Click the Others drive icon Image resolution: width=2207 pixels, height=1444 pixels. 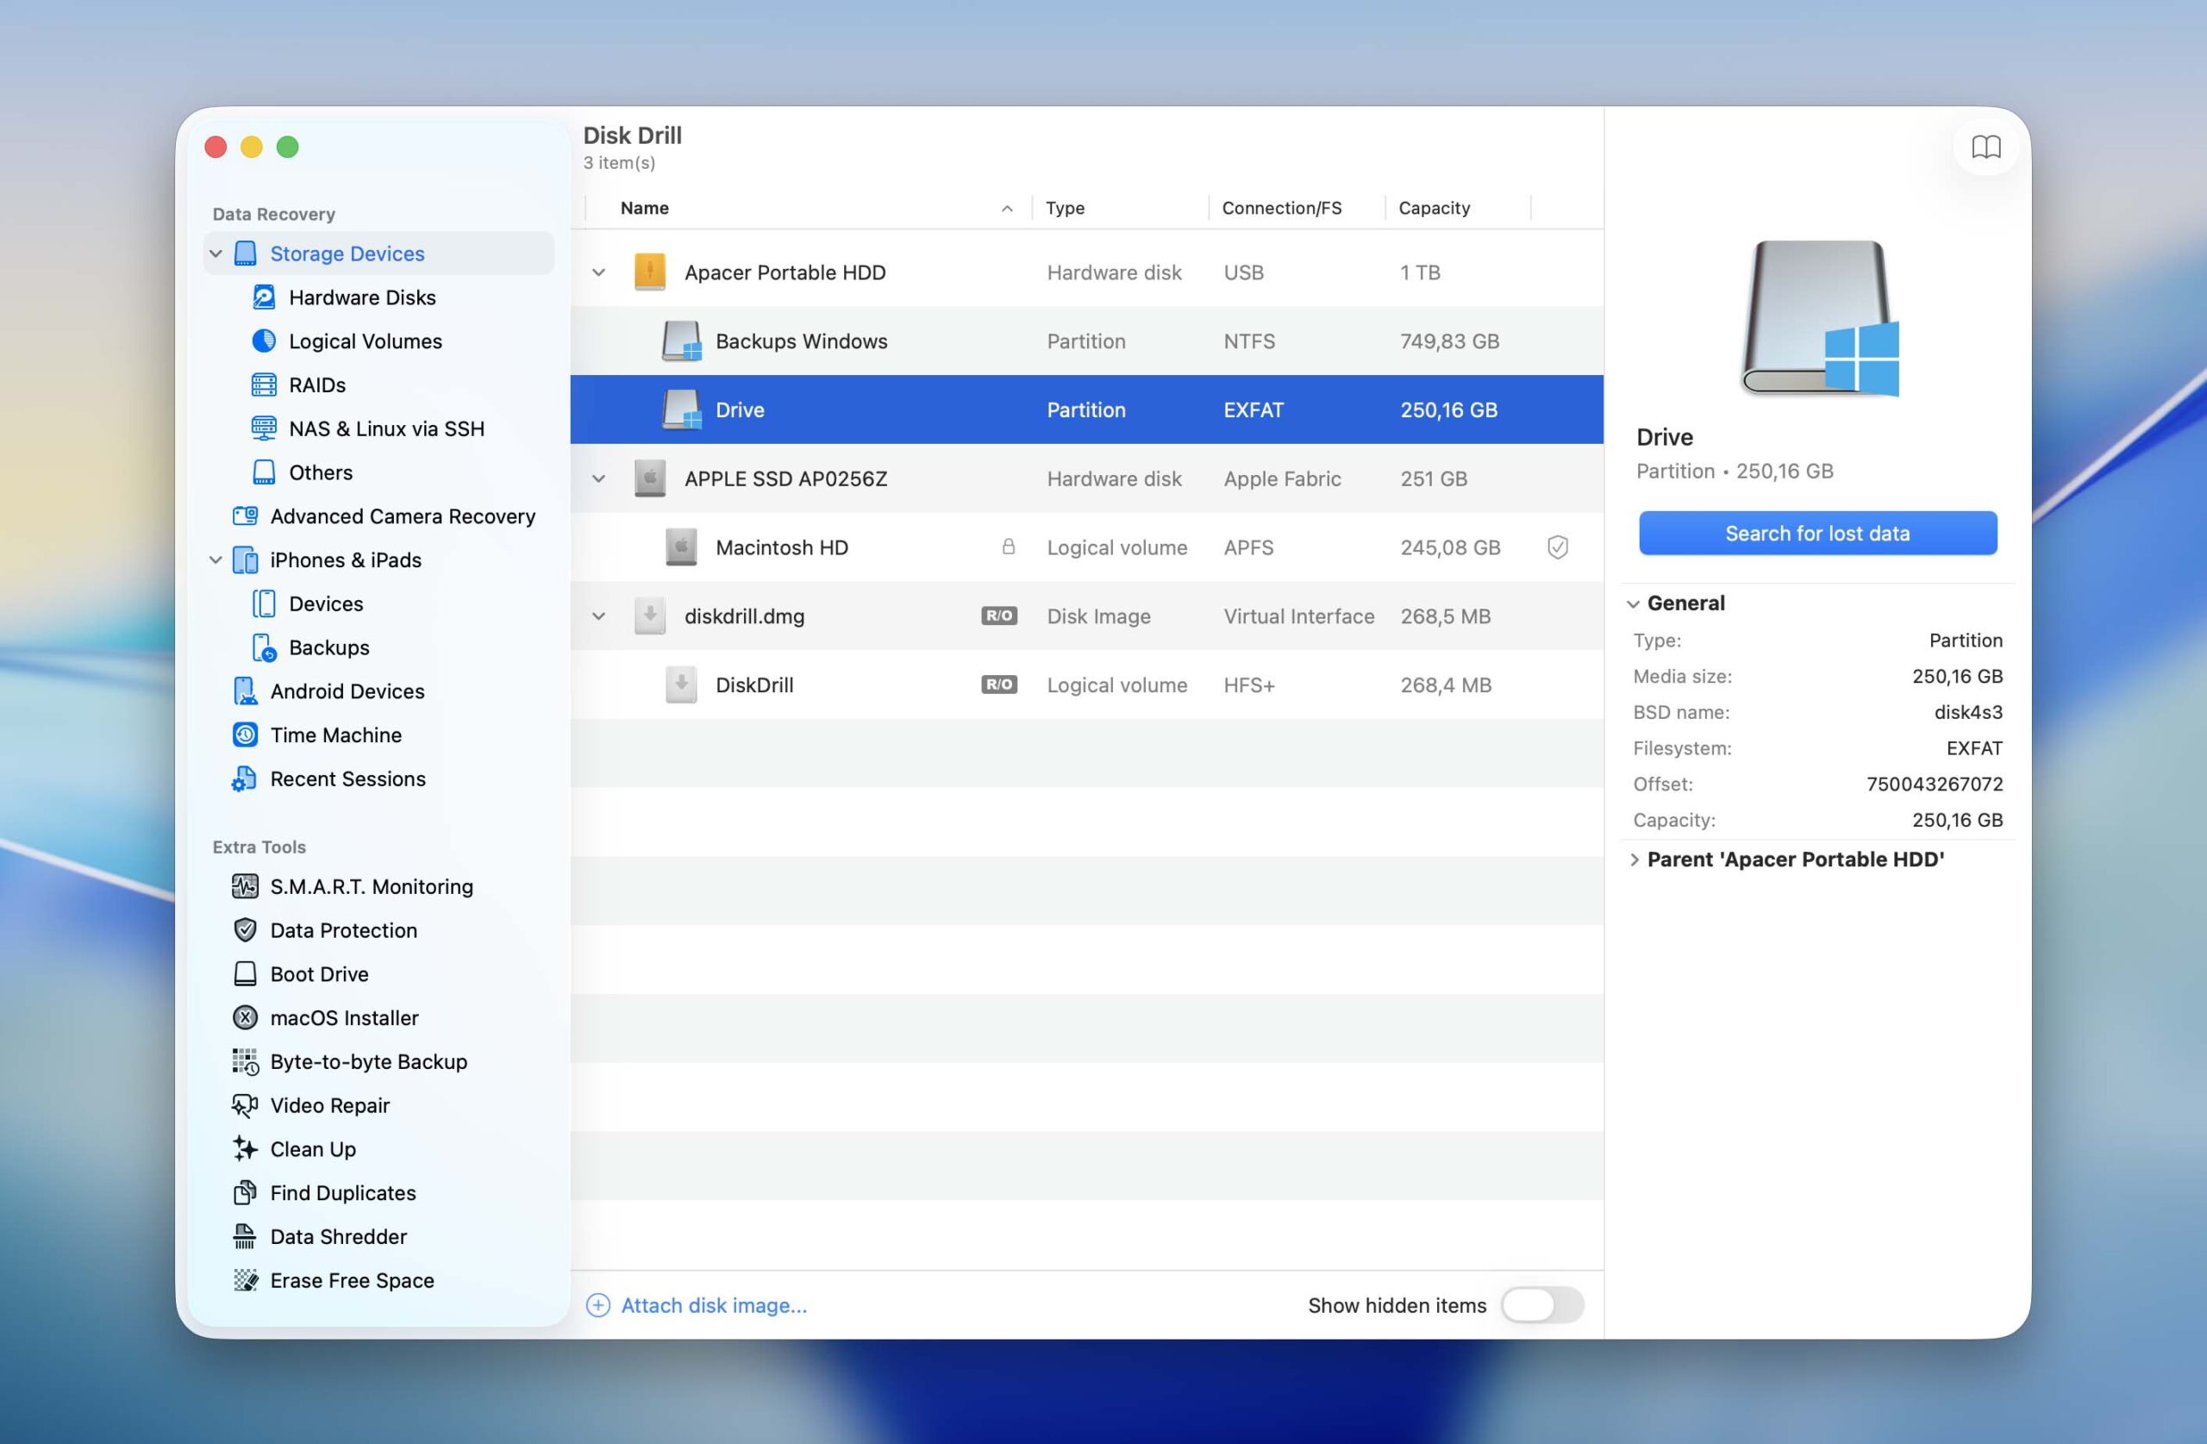pyautogui.click(x=265, y=472)
